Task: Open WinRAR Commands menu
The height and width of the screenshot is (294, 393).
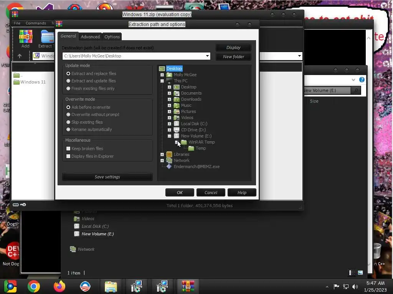Action: [36, 23]
